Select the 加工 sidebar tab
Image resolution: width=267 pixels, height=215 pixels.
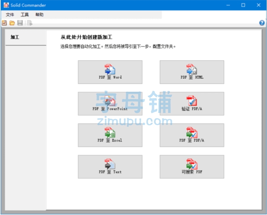click(26, 37)
